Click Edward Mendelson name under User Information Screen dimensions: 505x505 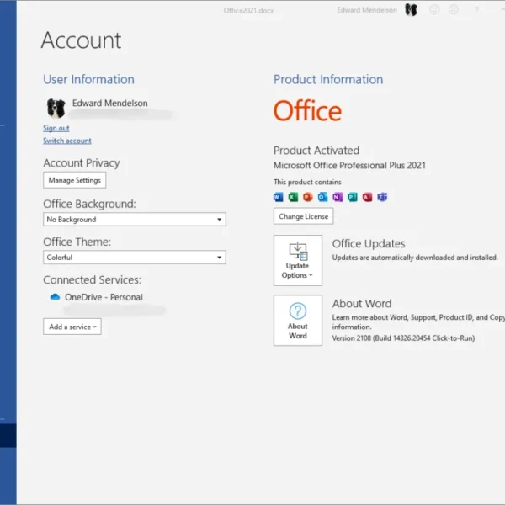click(x=109, y=103)
